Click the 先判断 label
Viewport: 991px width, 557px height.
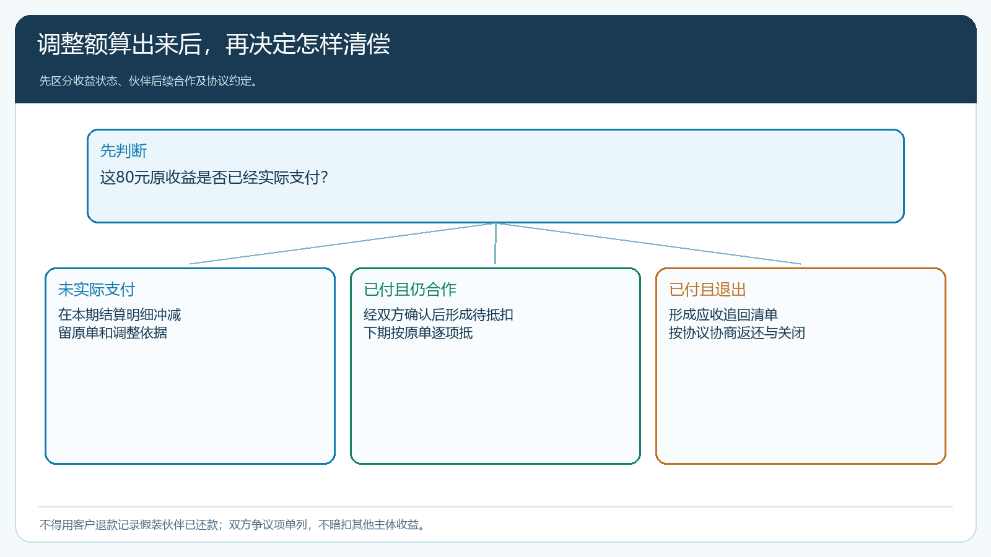tap(123, 151)
